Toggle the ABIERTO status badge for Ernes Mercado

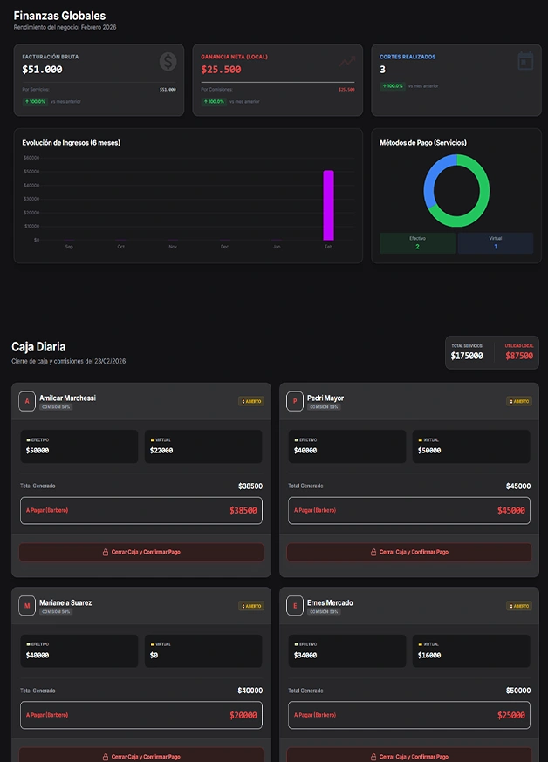518,606
